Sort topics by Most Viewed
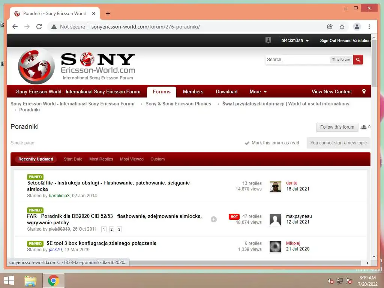384x288 pixels. tap(132, 159)
